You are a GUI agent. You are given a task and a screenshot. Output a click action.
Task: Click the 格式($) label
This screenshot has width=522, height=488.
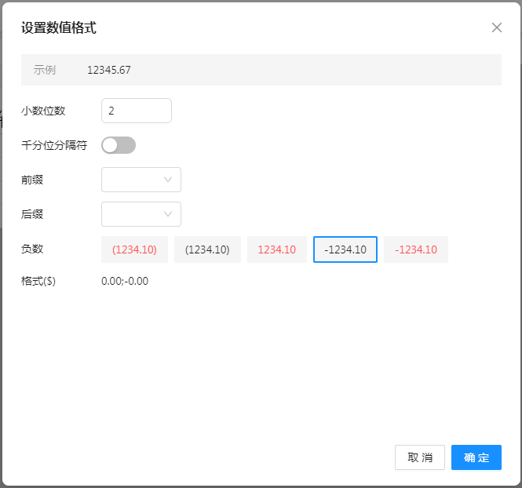click(38, 281)
